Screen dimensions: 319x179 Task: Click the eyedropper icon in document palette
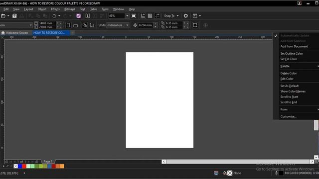tap(7, 166)
